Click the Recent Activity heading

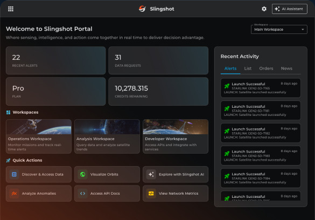pos(240,57)
